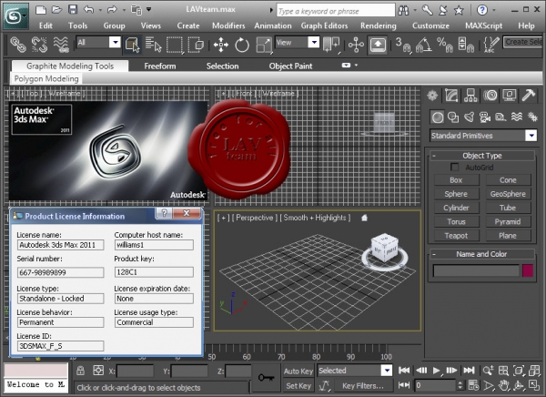This screenshot has width=546, height=397.
Task: Play the animation
Action: [x=436, y=371]
